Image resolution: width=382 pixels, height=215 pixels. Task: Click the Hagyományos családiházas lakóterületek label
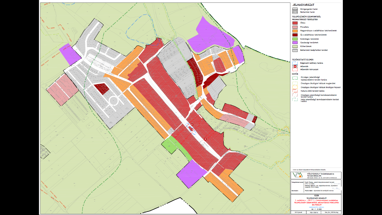pos(318,31)
